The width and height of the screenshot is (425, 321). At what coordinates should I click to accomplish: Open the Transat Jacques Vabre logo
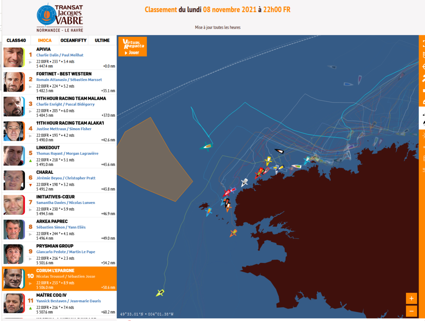click(x=60, y=18)
